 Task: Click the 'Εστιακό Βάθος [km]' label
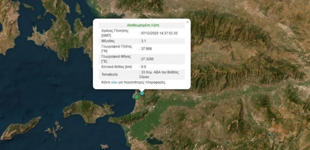[116, 67]
